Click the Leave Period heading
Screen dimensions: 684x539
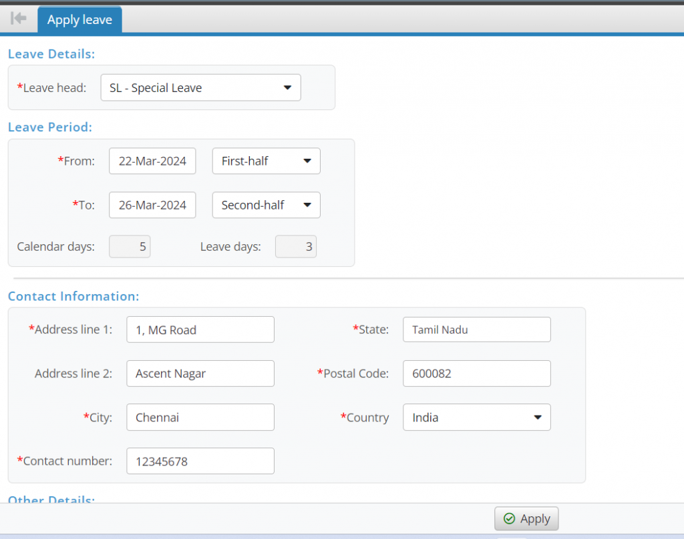pos(50,127)
